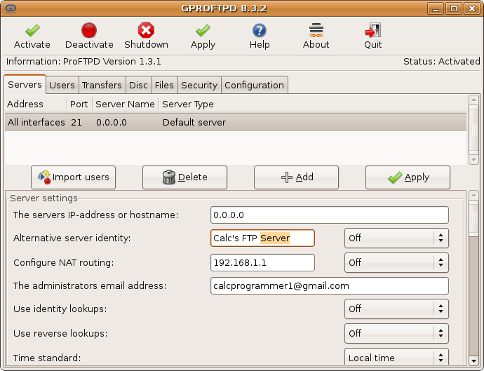Viewport: 484px width, 371px height.
Task: Open the Time standard Local time dropdown
Action: pyautogui.click(x=396, y=358)
